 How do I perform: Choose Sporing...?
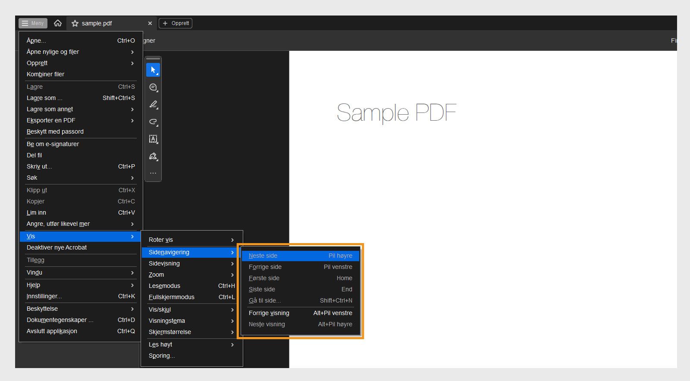[x=191, y=356]
